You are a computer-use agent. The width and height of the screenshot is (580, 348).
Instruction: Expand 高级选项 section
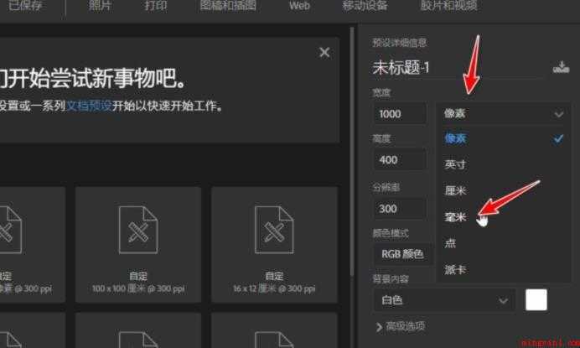click(x=401, y=326)
